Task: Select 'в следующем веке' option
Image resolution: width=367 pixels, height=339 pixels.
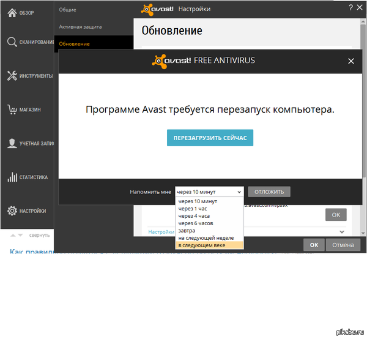Action: (202, 245)
